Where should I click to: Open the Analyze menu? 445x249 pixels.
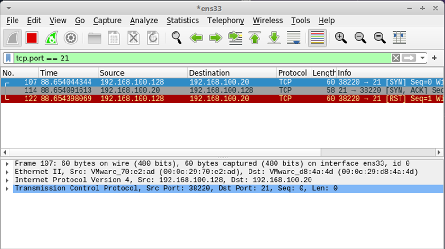(x=144, y=20)
